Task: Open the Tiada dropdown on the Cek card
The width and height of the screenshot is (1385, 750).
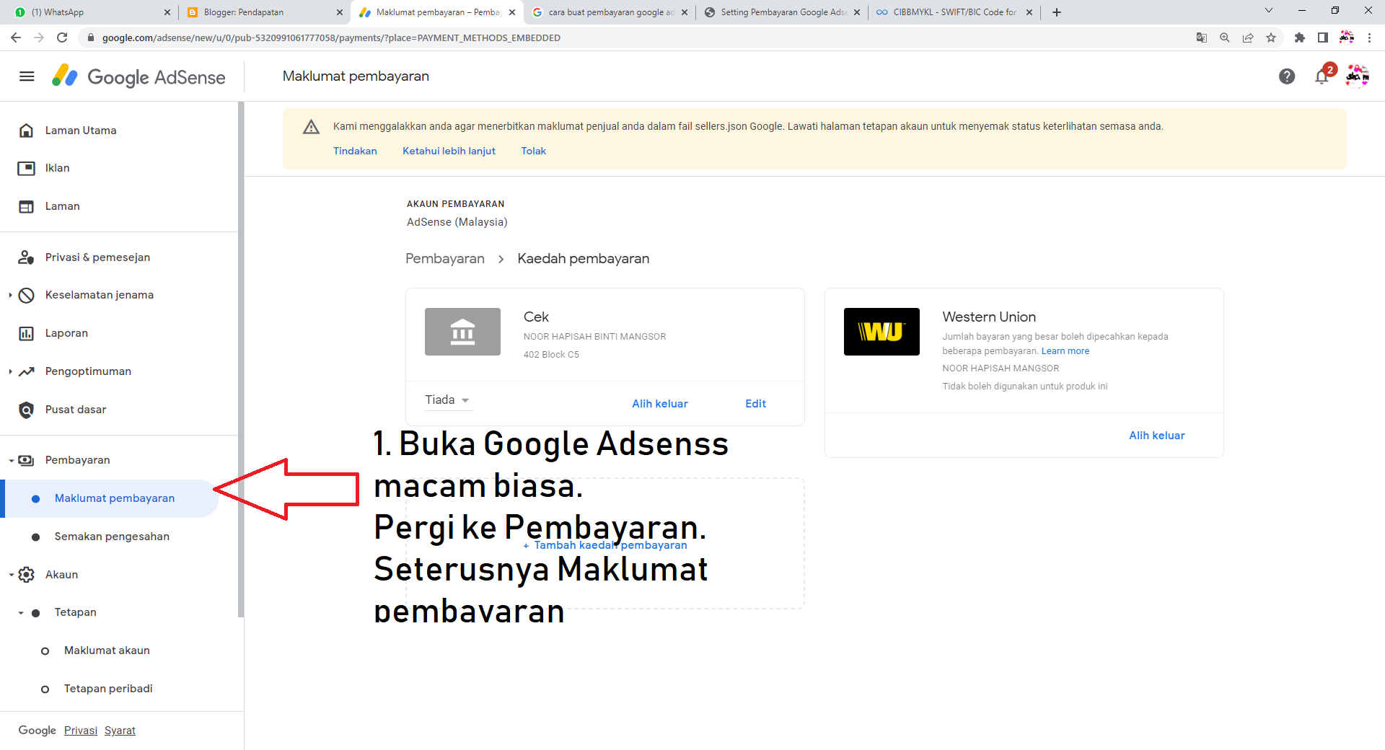Action: (x=448, y=400)
